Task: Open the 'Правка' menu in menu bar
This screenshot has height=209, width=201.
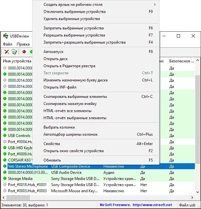Action: tap(23, 44)
